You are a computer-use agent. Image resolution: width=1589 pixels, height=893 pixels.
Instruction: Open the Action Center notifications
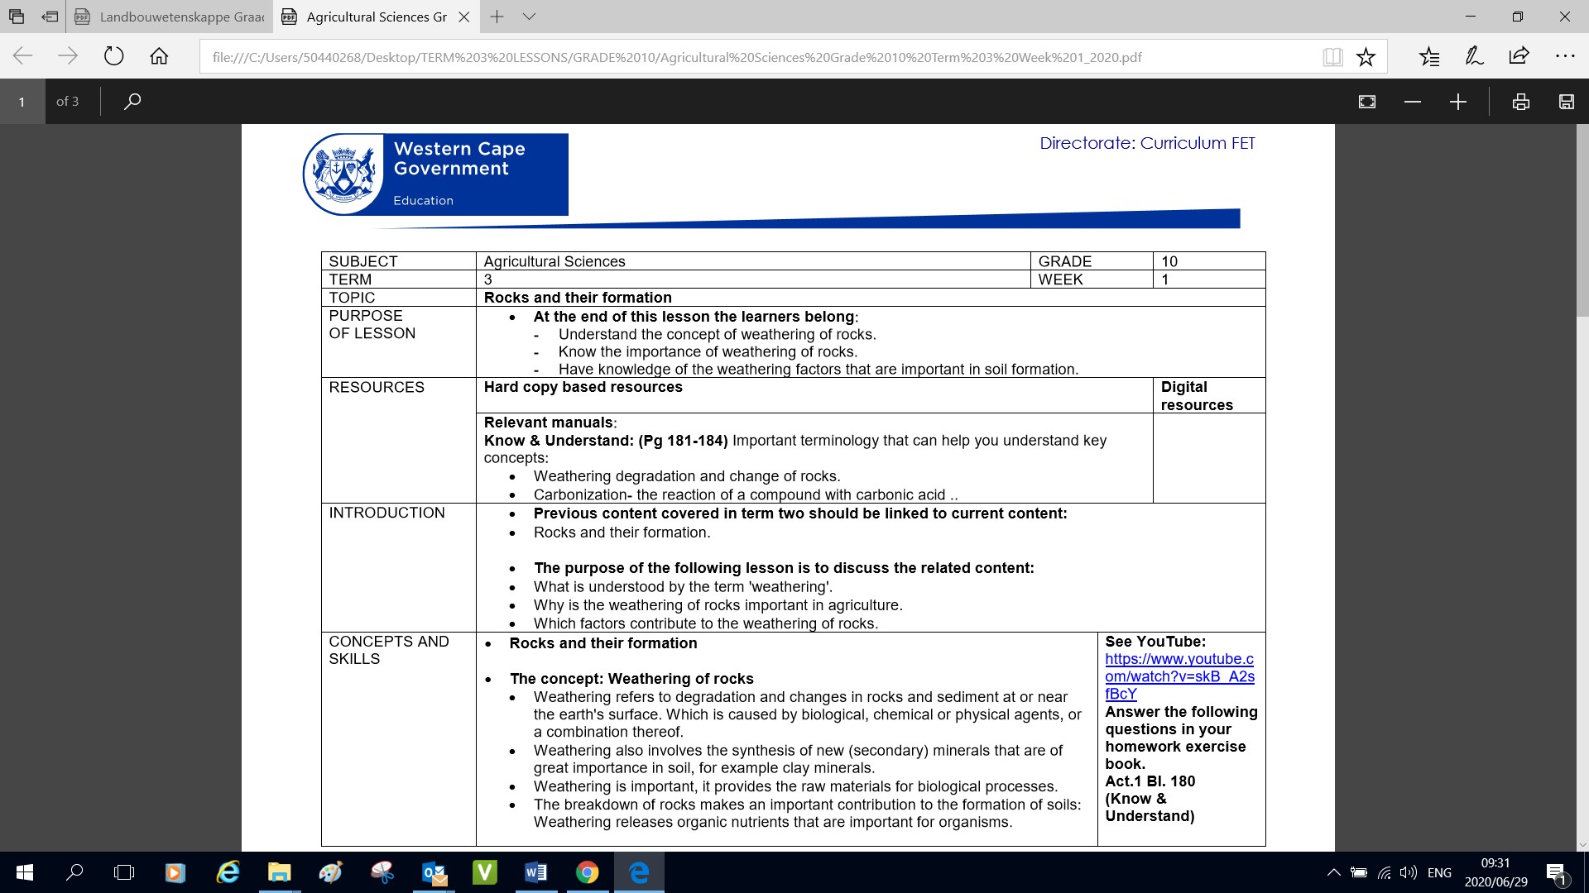click(1557, 873)
